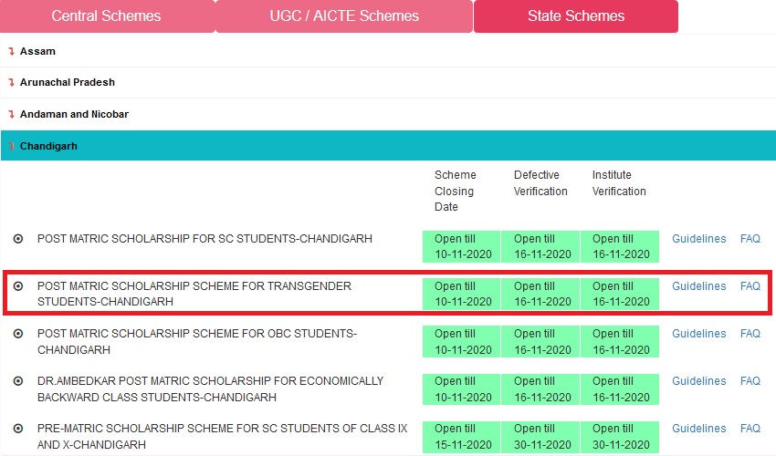776x456 pixels.
Task: Select the State Schemes tab
Action: tap(575, 16)
